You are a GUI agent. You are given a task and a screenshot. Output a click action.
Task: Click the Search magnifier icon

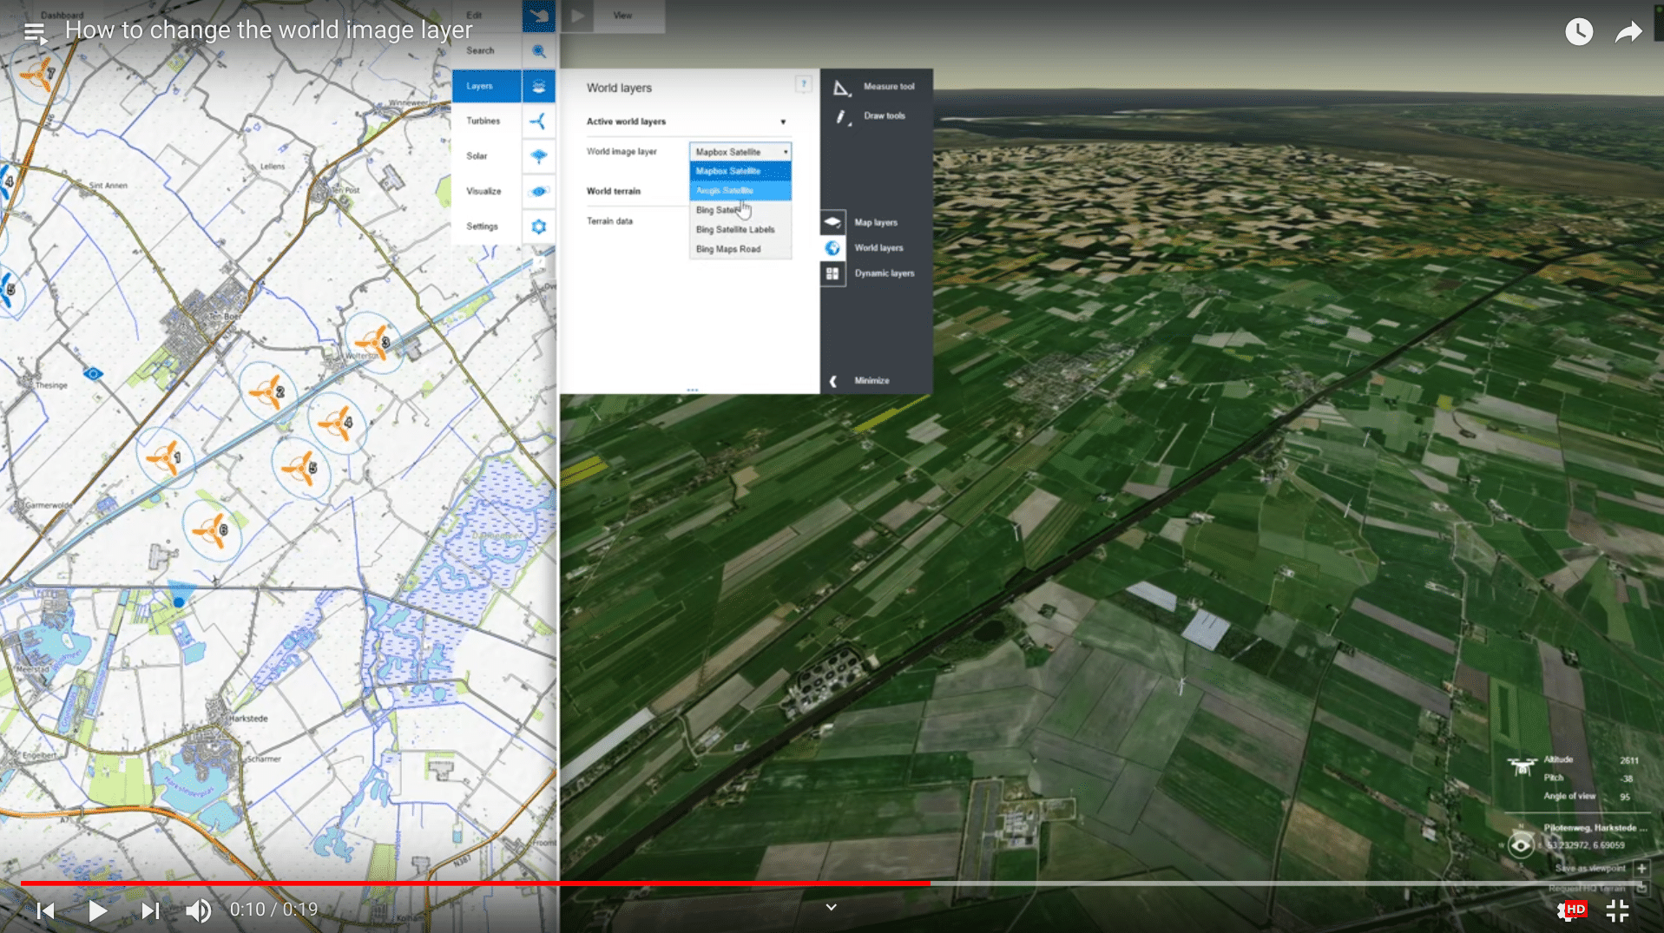click(x=539, y=51)
